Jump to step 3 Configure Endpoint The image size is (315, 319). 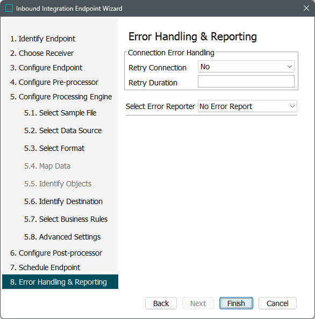46,68
